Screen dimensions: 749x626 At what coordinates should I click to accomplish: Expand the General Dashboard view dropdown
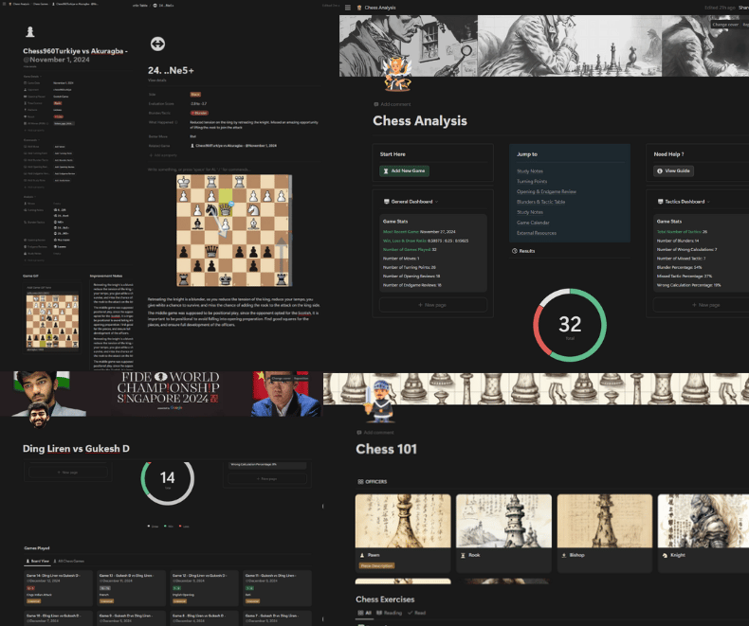click(436, 202)
